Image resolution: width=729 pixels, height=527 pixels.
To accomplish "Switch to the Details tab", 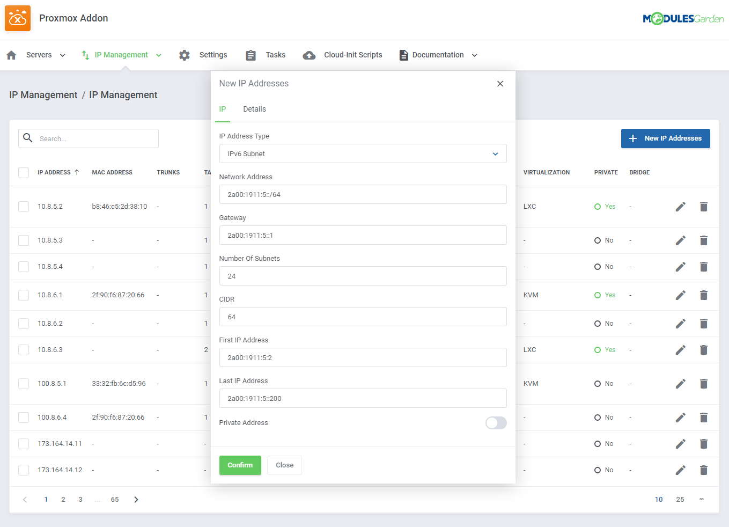I will (254, 109).
